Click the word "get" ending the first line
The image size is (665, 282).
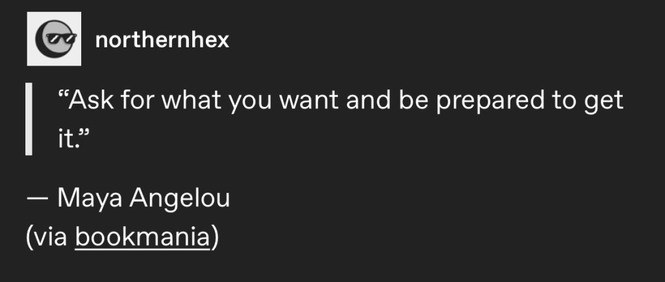tap(605, 100)
